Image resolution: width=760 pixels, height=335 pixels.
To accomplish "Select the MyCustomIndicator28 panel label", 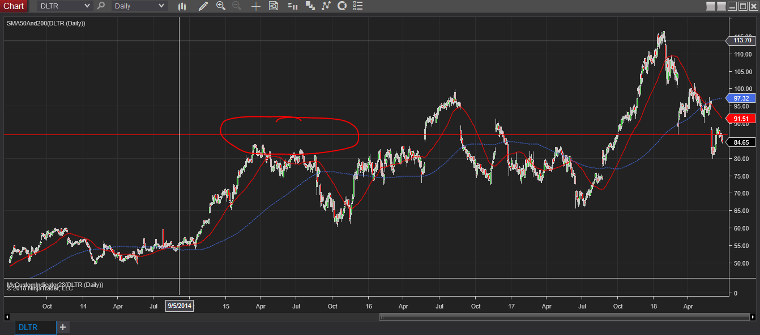I will pyautogui.click(x=54, y=284).
